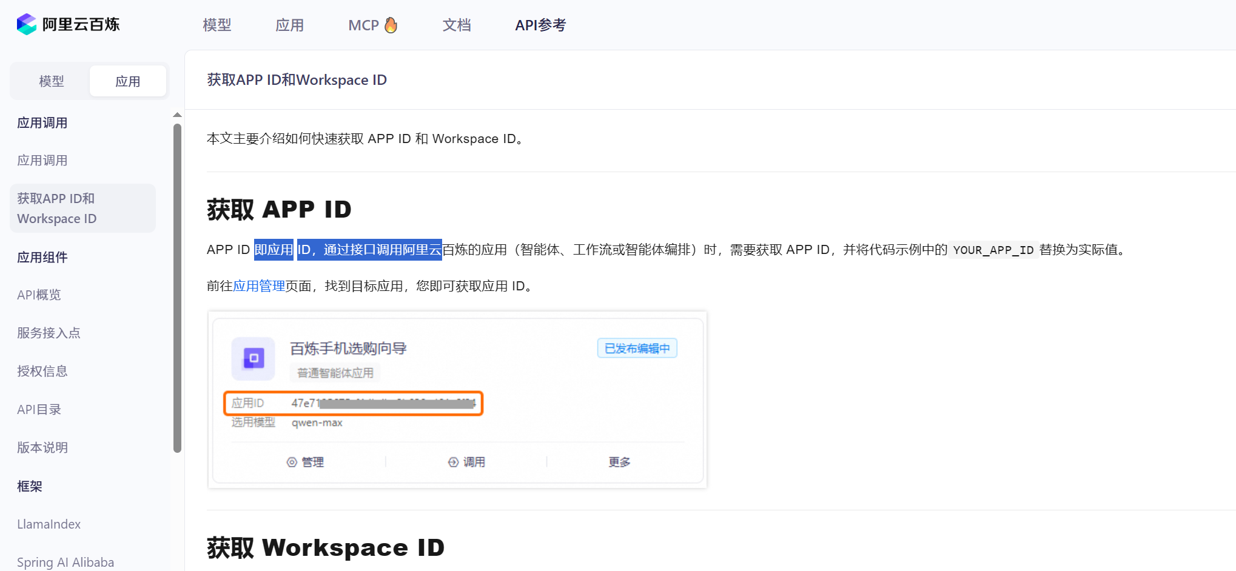Viewport: 1236px width, 571px height.
Task: Click the 应用组件 sidebar section header
Action: pyautogui.click(x=42, y=257)
